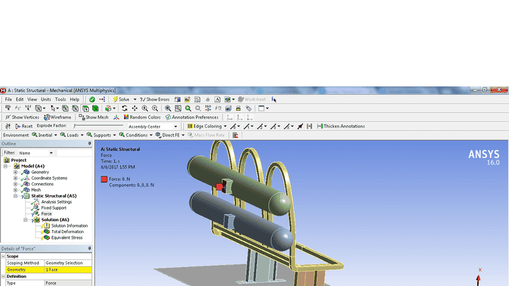509x286 pixels.
Task: Open the Assembly Center dropdown
Action: [153, 126]
